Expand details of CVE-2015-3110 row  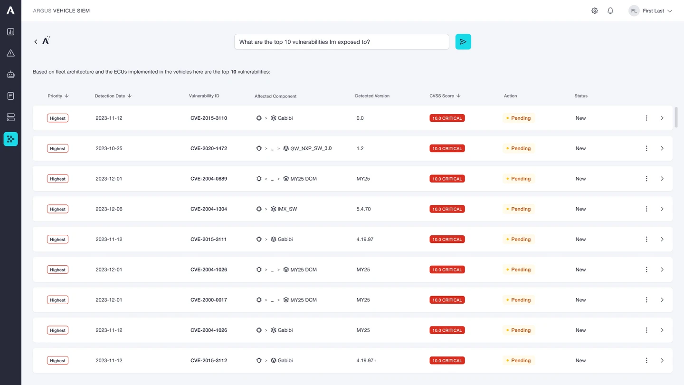tap(662, 118)
